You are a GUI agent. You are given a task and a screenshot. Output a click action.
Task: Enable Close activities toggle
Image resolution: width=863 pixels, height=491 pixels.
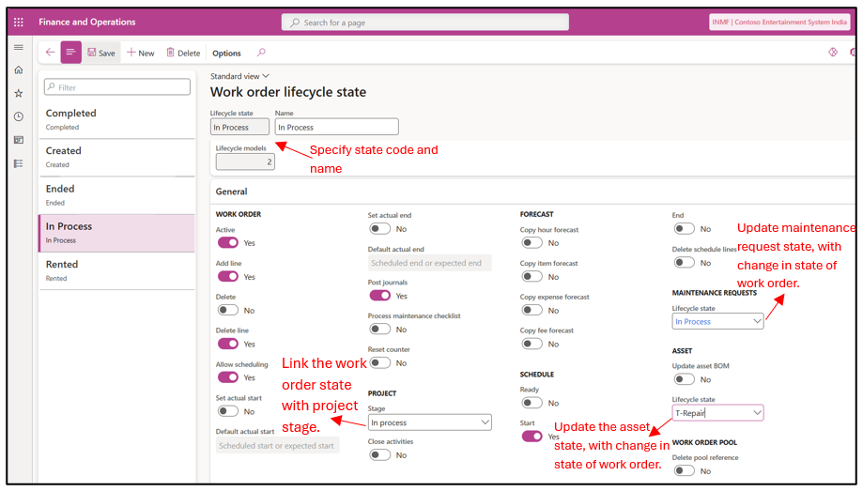(x=379, y=454)
